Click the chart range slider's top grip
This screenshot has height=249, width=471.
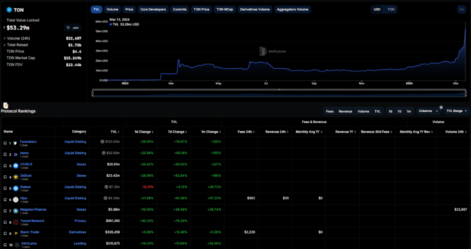tap(279, 90)
